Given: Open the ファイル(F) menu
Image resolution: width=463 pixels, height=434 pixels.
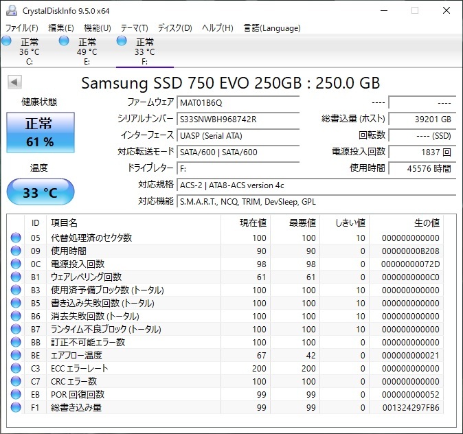Looking at the screenshot, I should pos(22,28).
